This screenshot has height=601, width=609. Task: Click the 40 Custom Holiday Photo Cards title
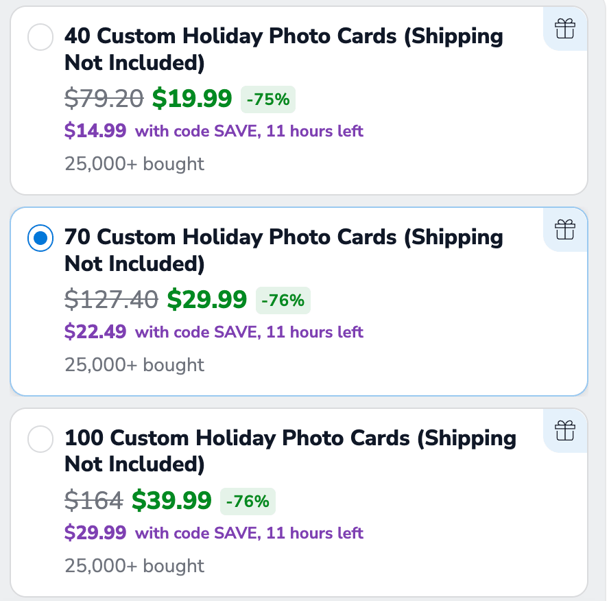[283, 49]
